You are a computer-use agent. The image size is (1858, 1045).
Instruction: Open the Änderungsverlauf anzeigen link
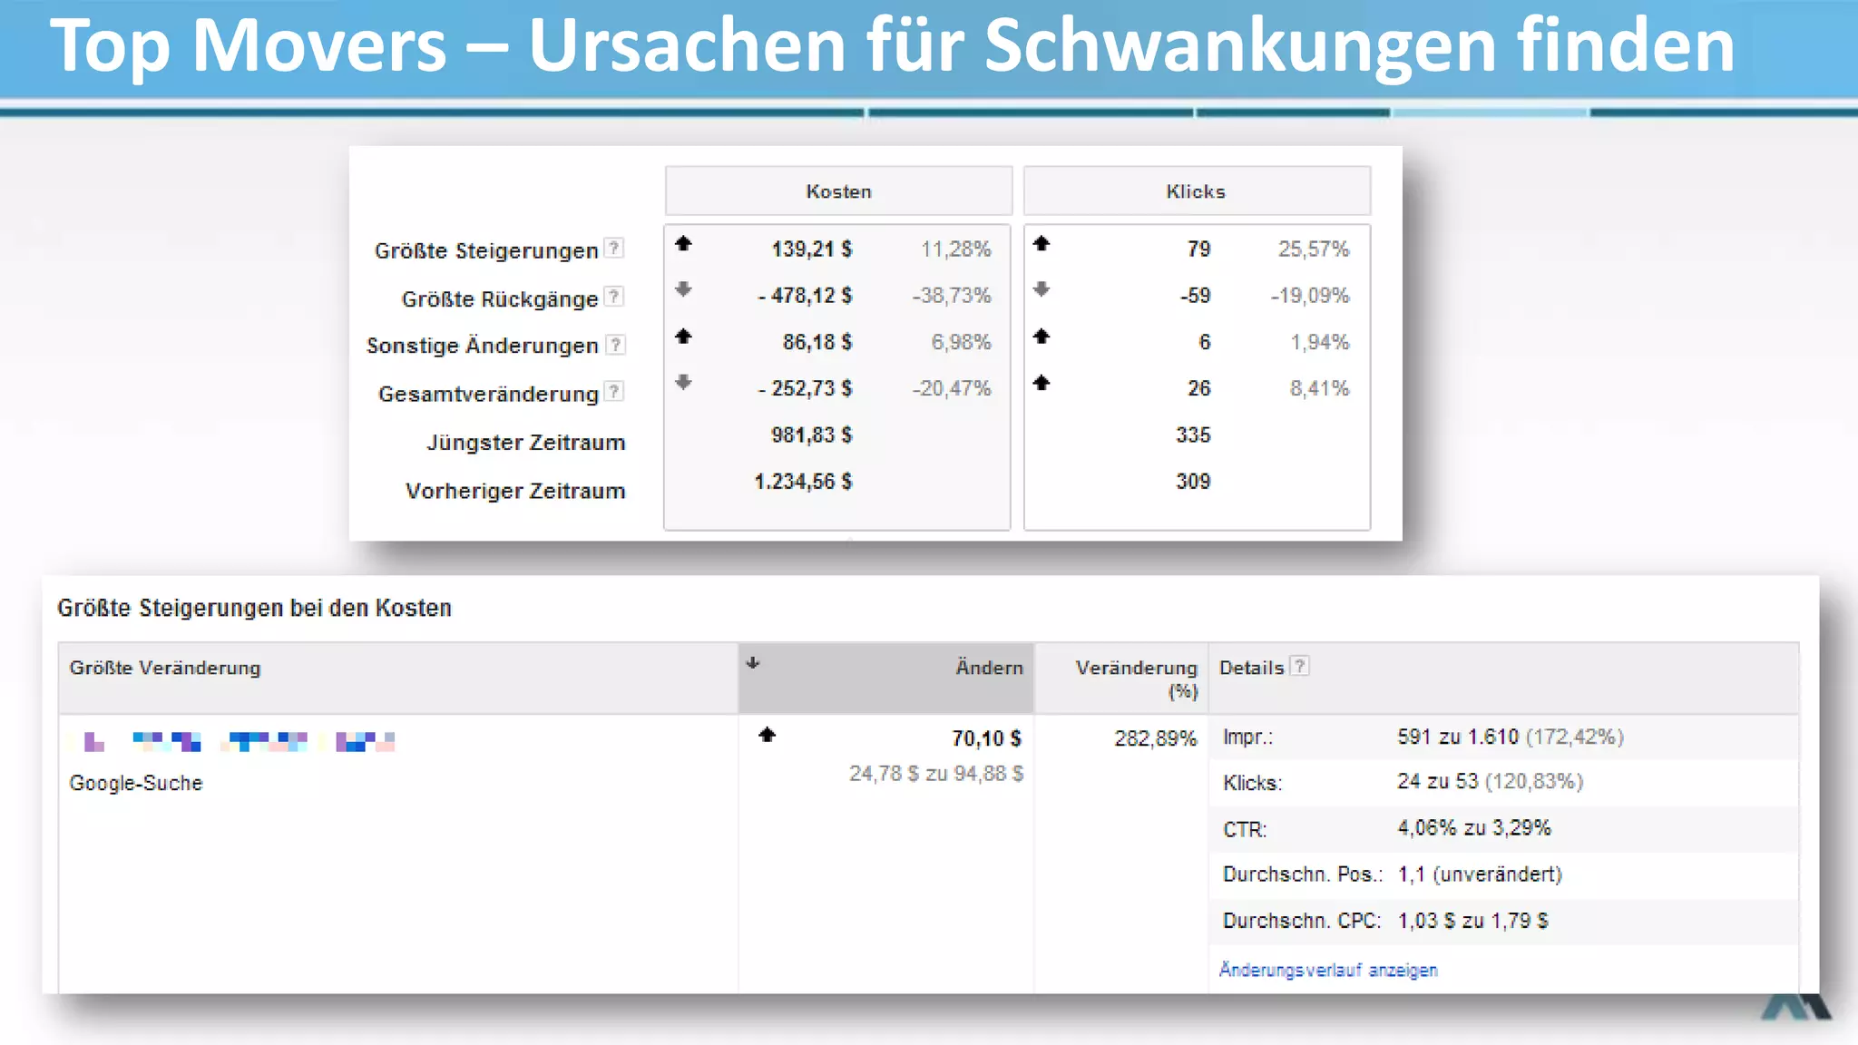pos(1328,970)
